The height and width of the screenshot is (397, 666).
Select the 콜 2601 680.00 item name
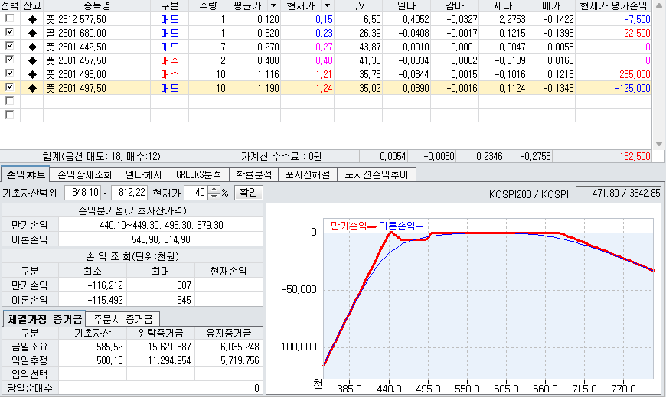click(x=76, y=33)
